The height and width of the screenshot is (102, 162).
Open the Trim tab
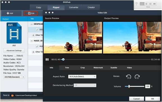point(67,68)
